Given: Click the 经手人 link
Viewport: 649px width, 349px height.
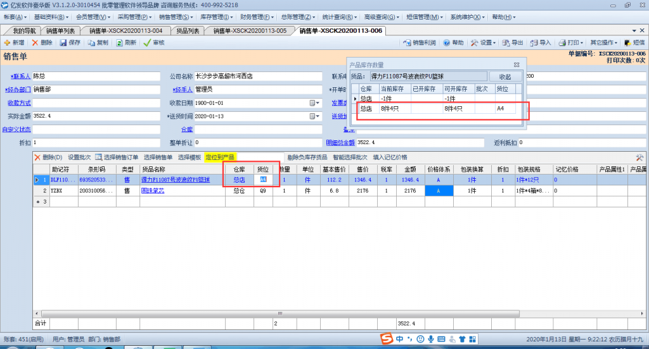Looking at the screenshot, I should pos(183,90).
